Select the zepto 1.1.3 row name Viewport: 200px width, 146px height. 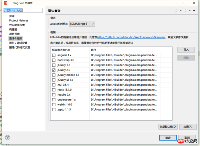64,109
